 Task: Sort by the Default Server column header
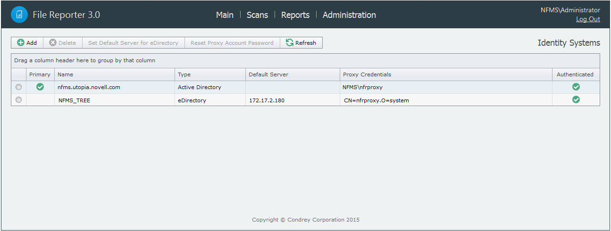point(268,74)
